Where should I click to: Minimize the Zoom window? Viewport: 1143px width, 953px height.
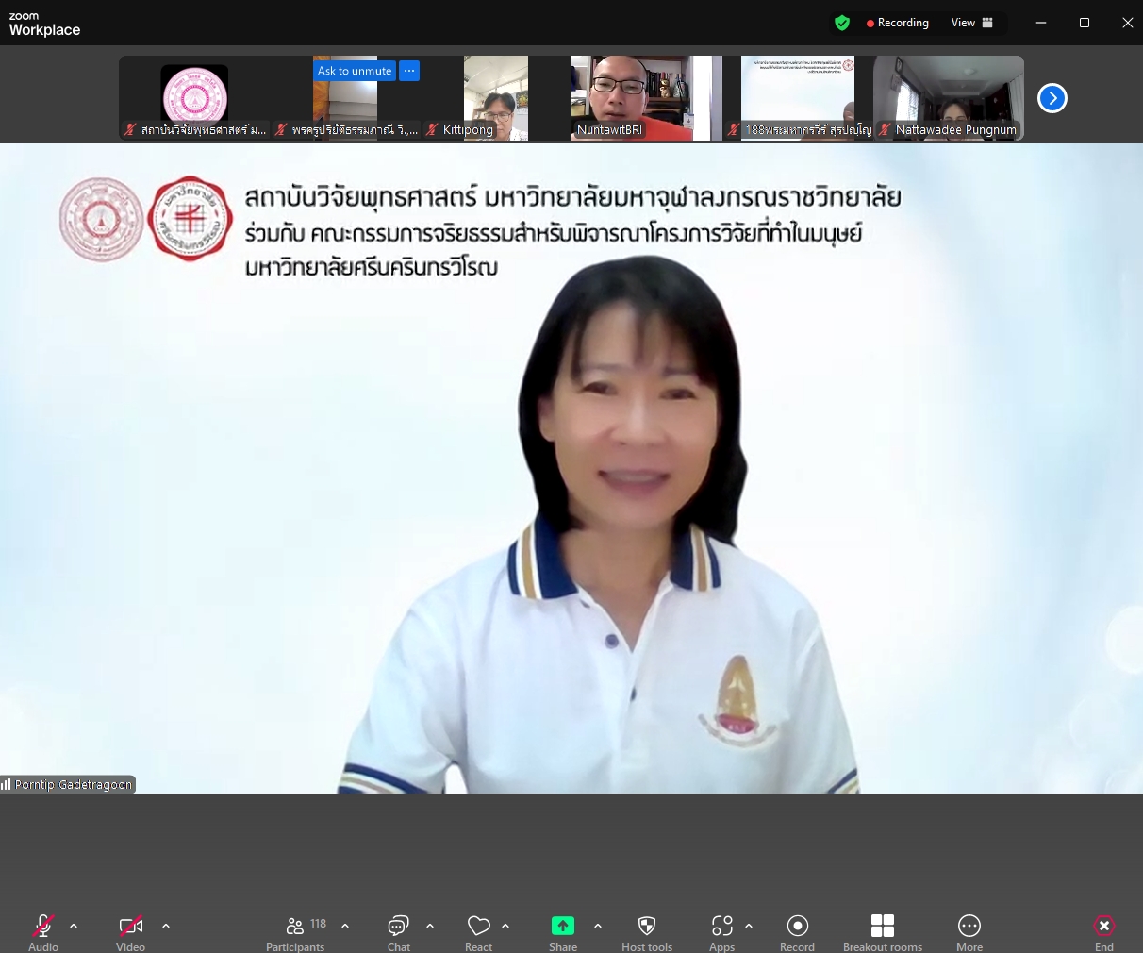click(x=1041, y=23)
